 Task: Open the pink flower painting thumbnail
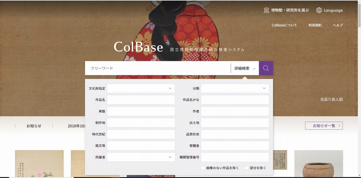[39, 164]
